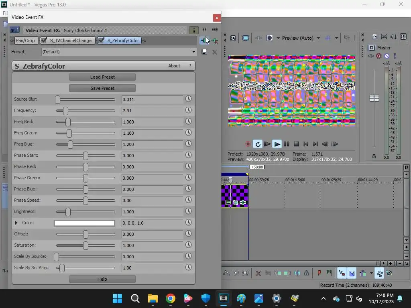
Task: Open Google Chrome from the taskbar
Action: coord(170,298)
